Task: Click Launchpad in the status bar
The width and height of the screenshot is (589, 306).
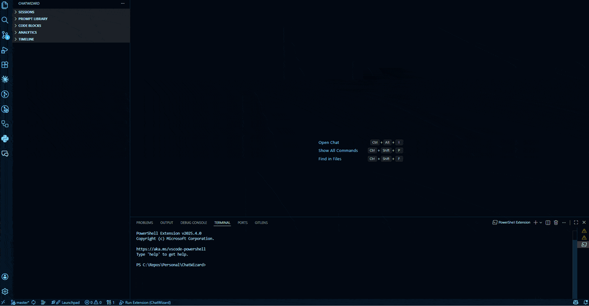Action: point(66,303)
